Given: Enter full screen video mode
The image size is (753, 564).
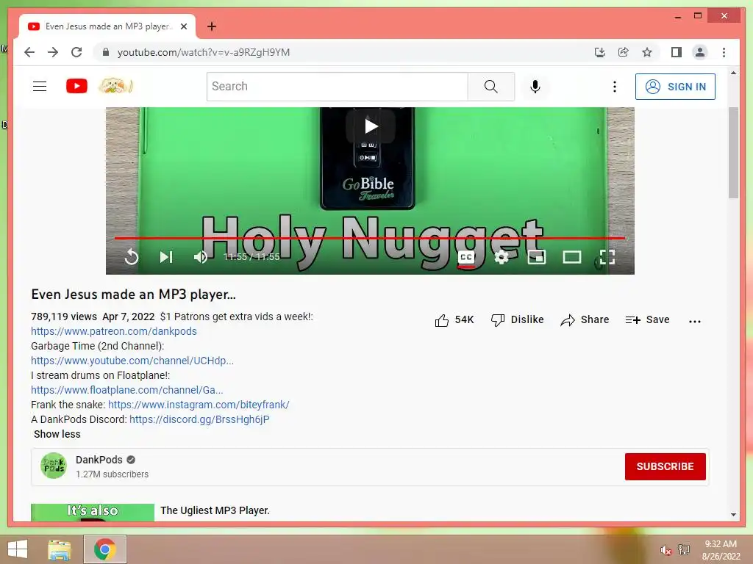Looking at the screenshot, I should 607,257.
